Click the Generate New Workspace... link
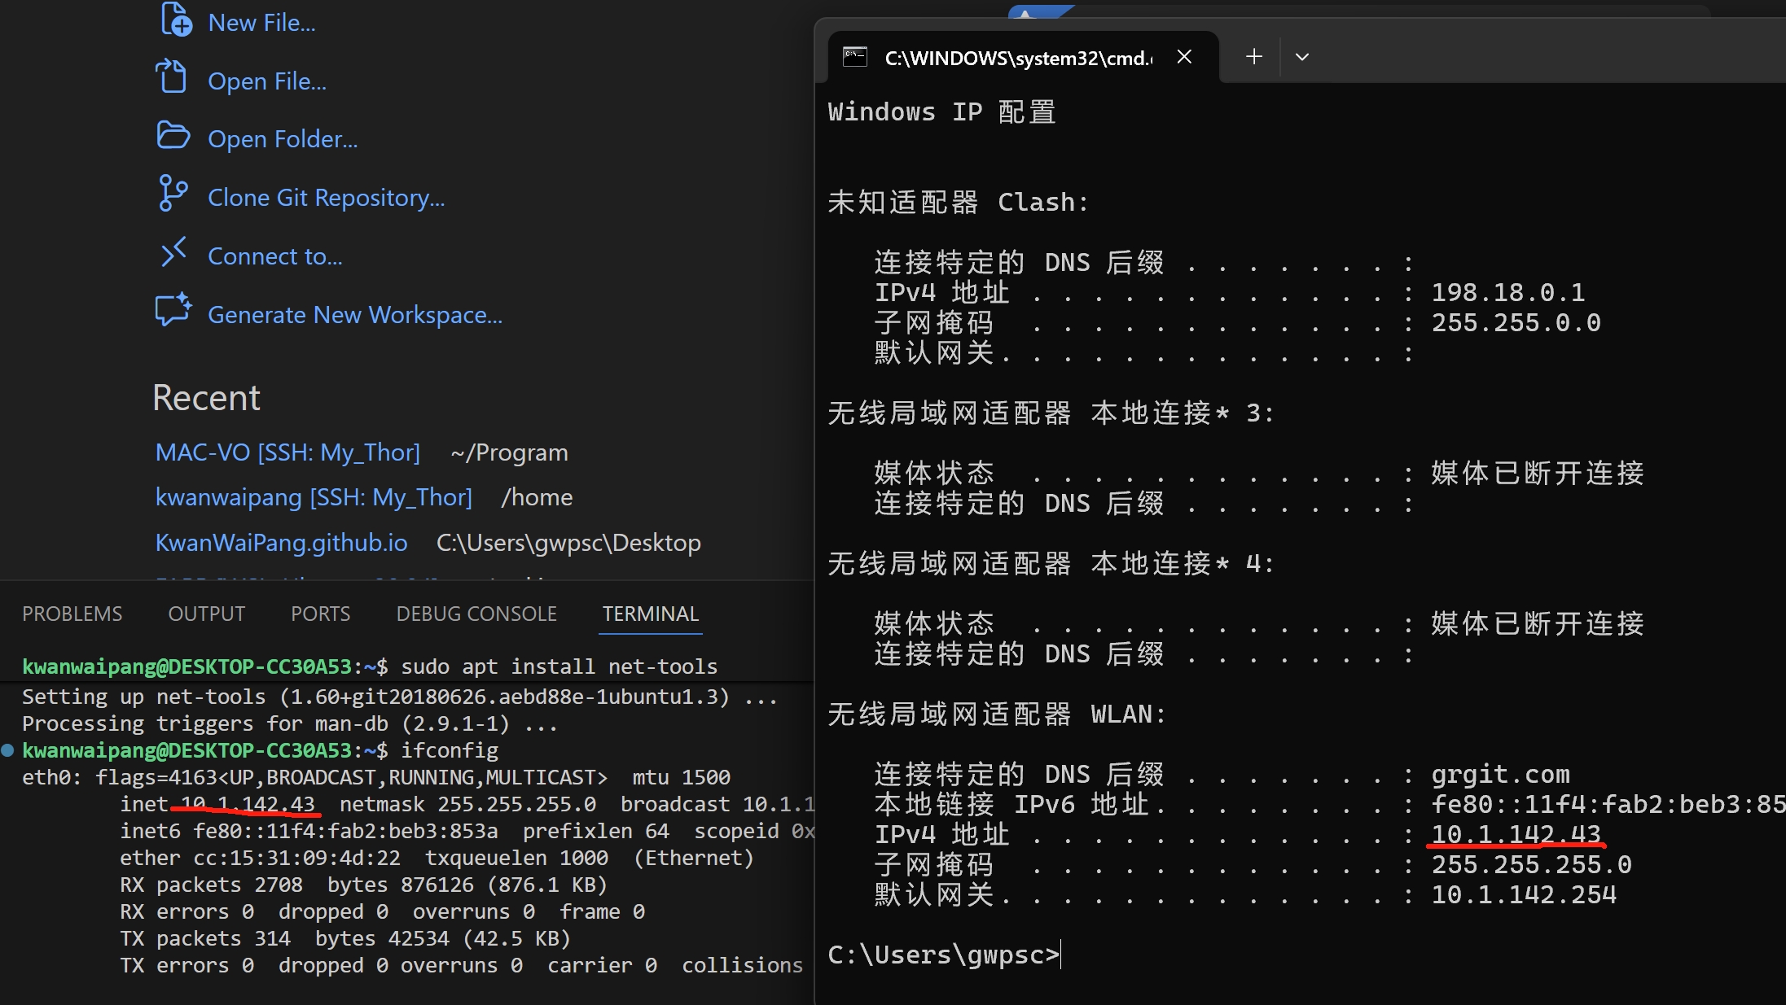1786x1005 pixels. click(355, 315)
